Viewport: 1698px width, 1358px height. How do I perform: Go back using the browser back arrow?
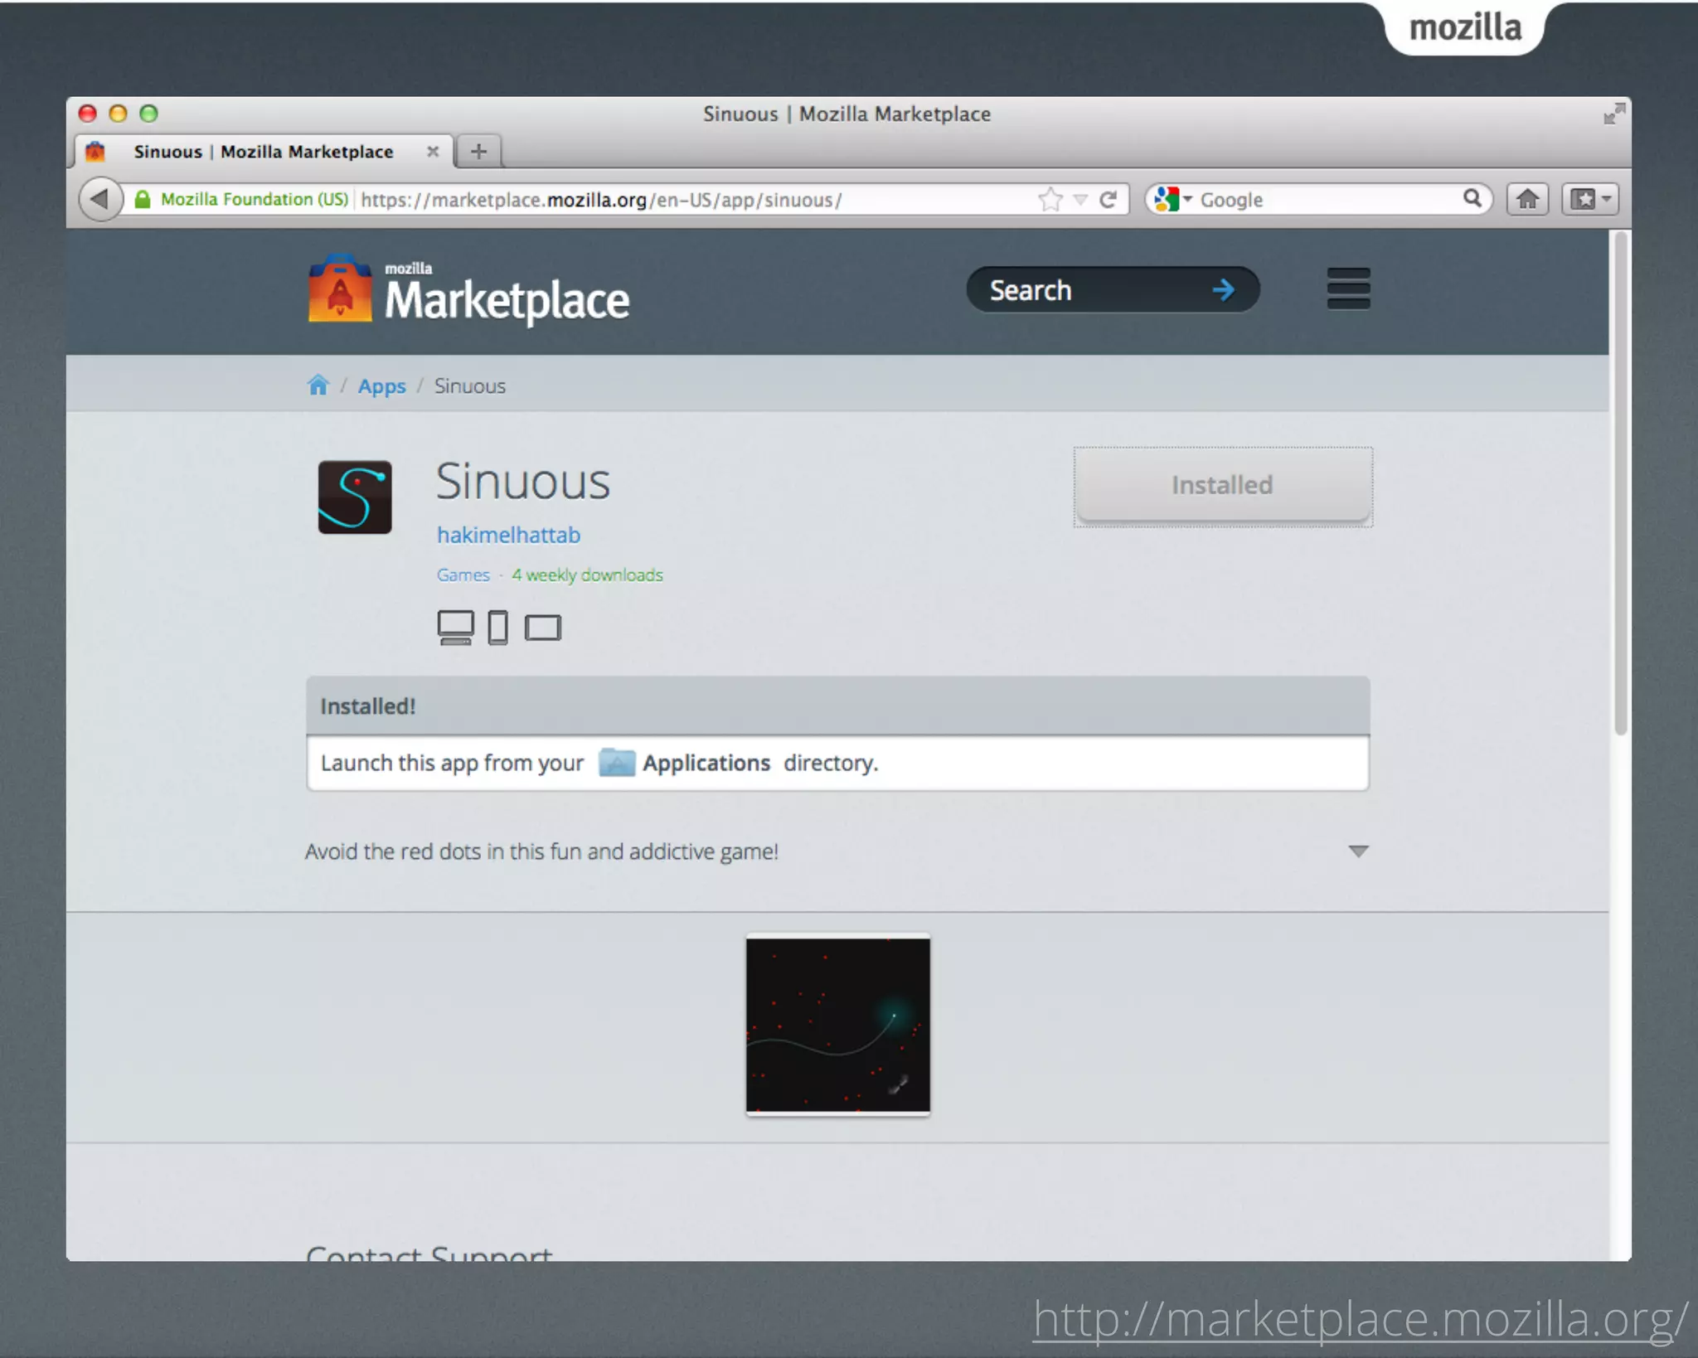pyautogui.click(x=100, y=199)
